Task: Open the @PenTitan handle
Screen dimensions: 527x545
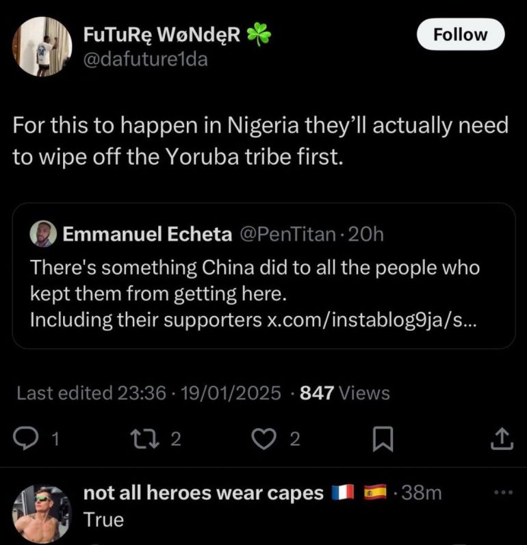Action: click(287, 235)
